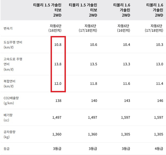The width and height of the screenshot is (166, 155).
Task: Select highway fuel economy value 13.3
Action: click(x=127, y=64)
